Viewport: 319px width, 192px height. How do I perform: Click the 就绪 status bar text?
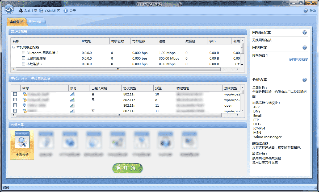point(6,187)
